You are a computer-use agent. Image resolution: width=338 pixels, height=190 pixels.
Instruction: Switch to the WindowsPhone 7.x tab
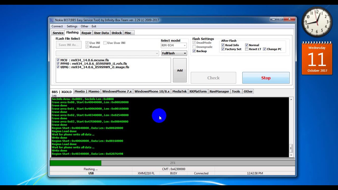pyautogui.click(x=117, y=91)
